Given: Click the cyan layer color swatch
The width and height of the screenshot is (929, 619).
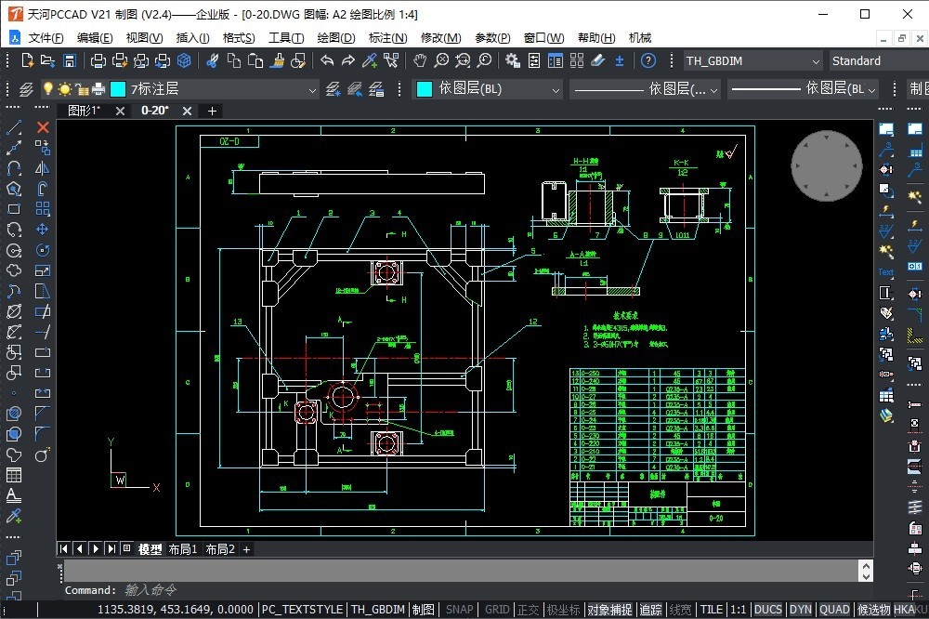Looking at the screenshot, I should click(x=118, y=89).
